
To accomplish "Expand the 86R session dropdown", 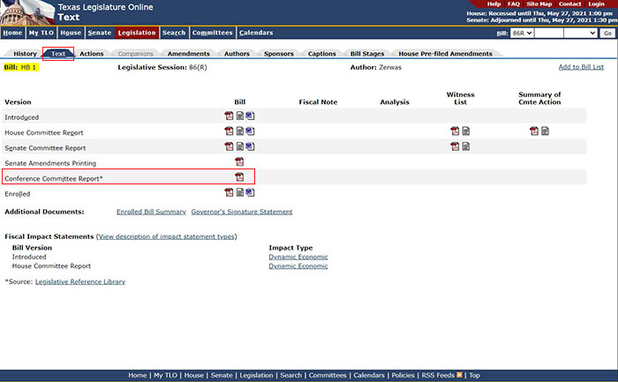I will [522, 33].
